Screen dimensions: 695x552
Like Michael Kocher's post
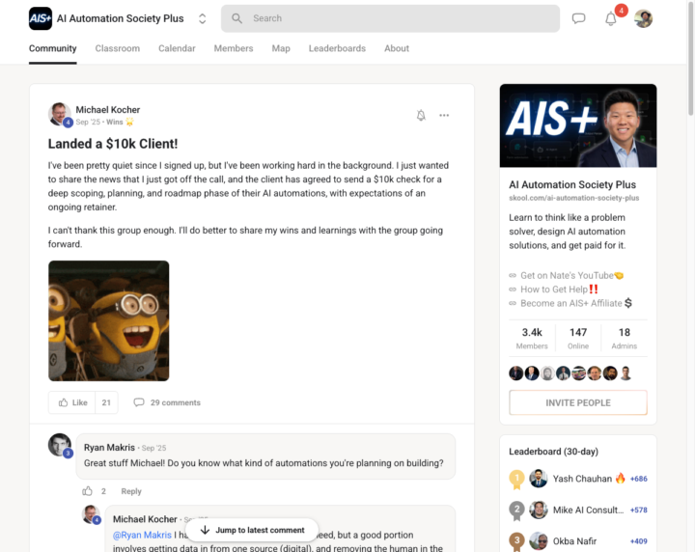(71, 402)
